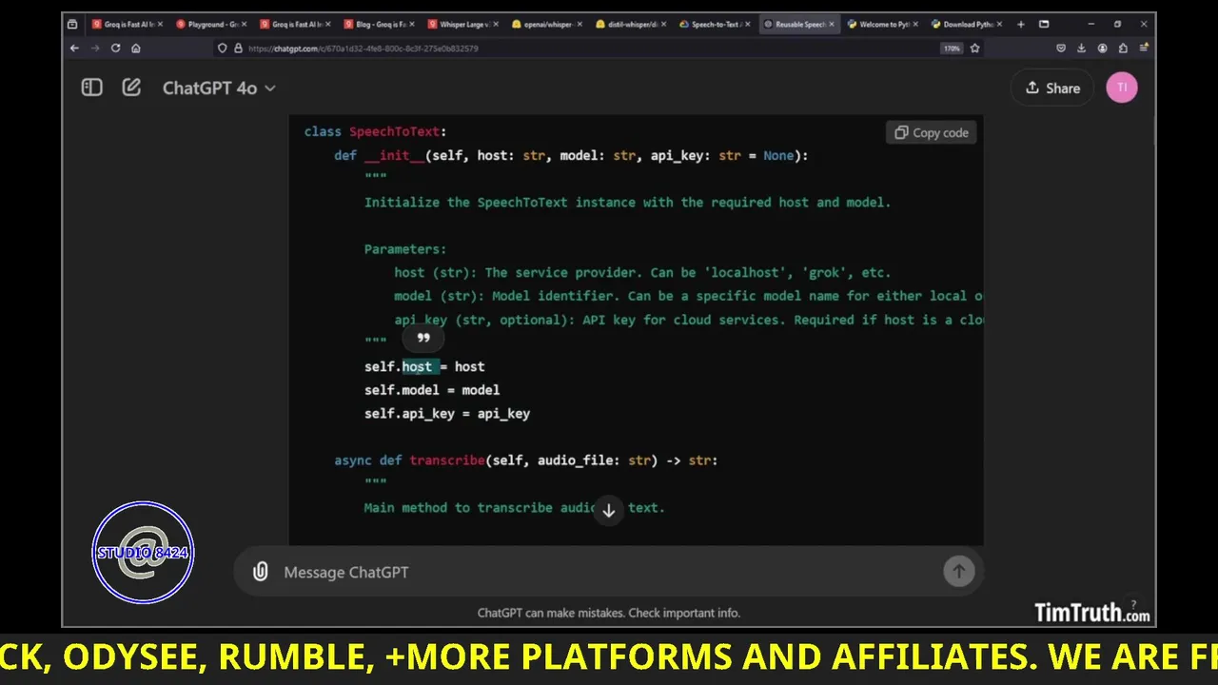1218x685 pixels.
Task: Close the Playground tab
Action: click(243, 25)
